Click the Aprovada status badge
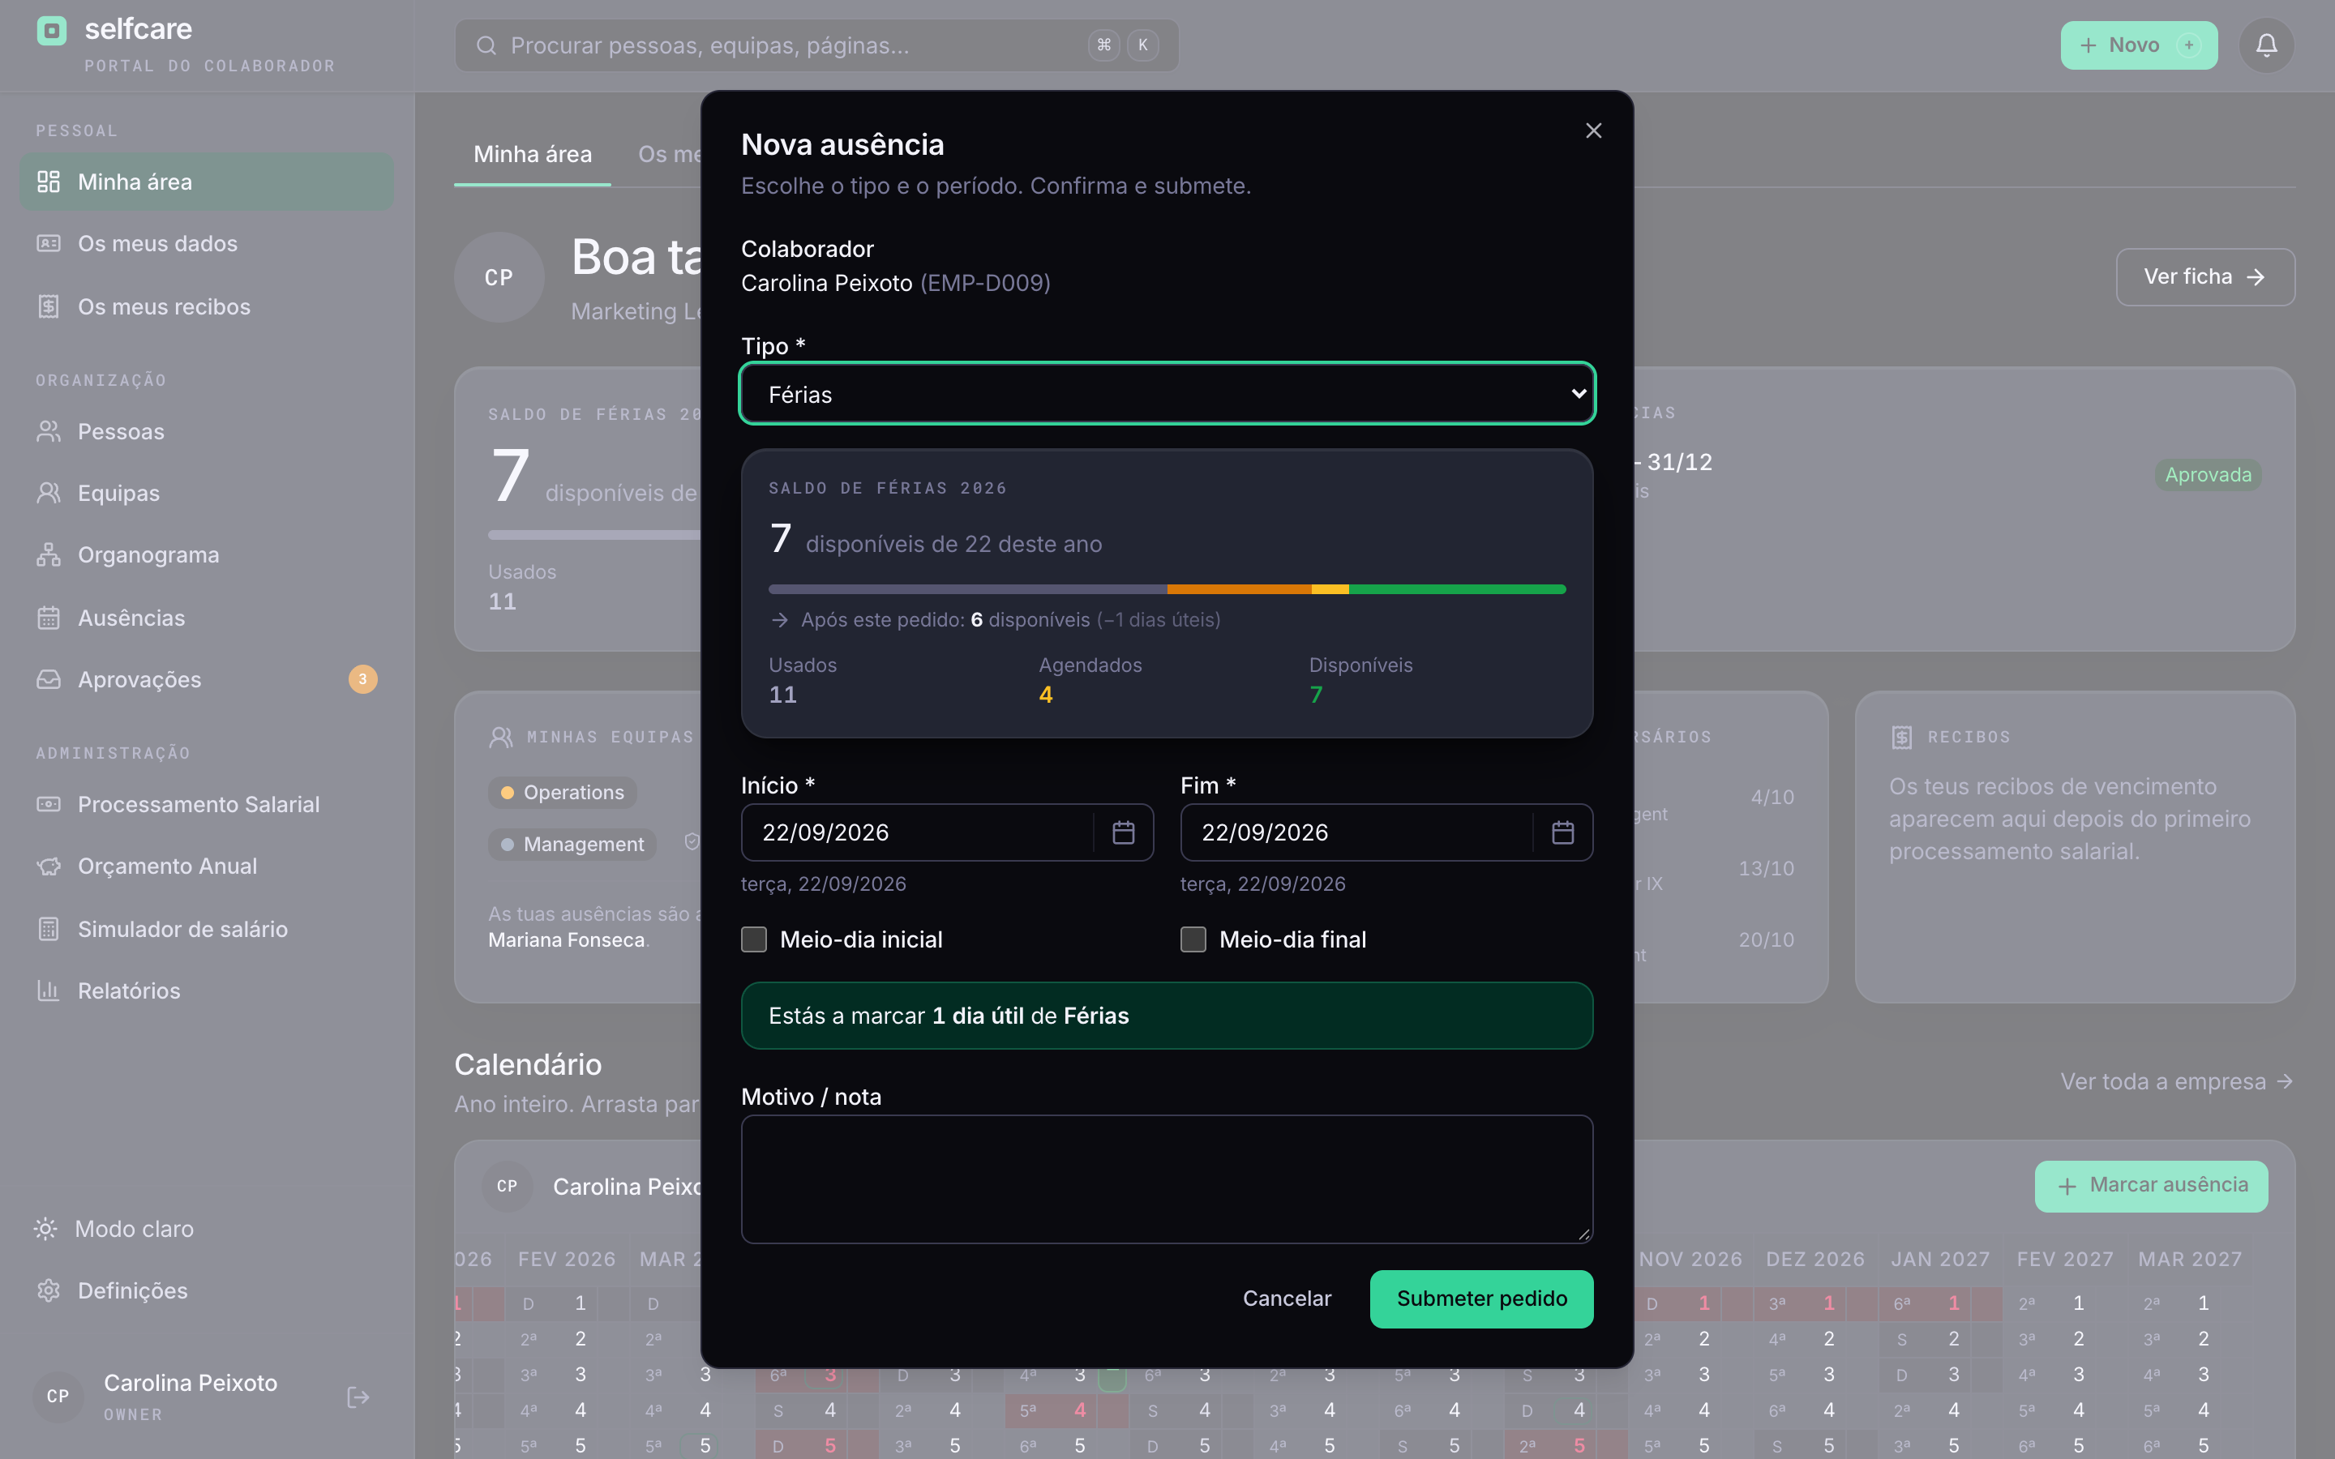Viewport: 2335px width, 1459px height. (x=2208, y=475)
